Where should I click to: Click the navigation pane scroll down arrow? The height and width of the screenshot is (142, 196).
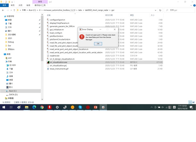tap(42, 99)
